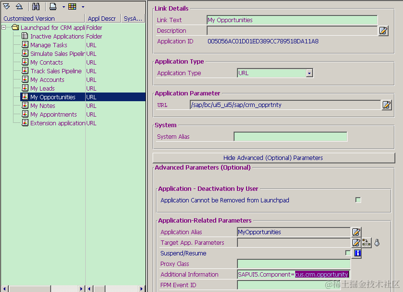403x292 pixels.
Task: Click the SysA... column header
Action: 133,18
